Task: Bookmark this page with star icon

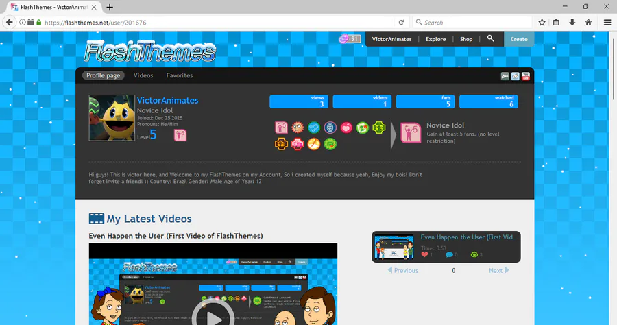Action: point(542,23)
